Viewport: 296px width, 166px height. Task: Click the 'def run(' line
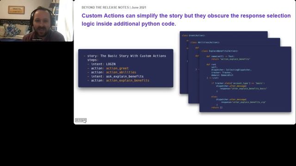pyautogui.click(x=211, y=65)
